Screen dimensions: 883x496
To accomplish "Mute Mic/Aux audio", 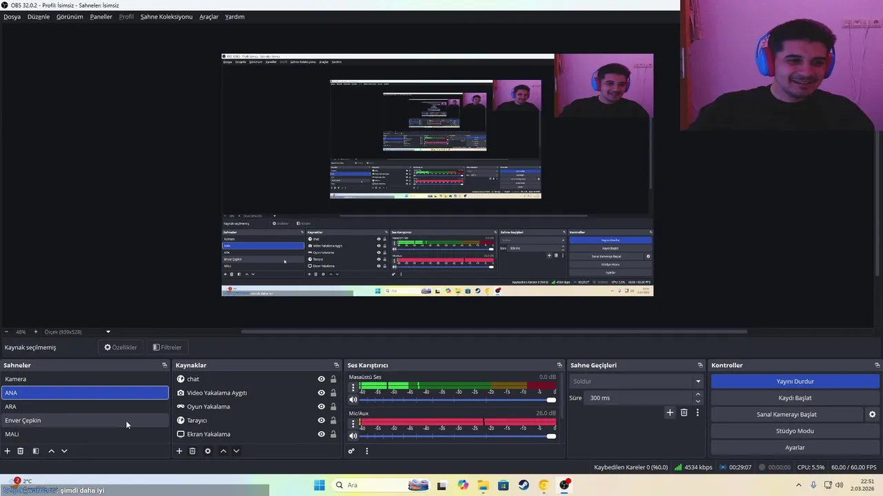I will [353, 435].
